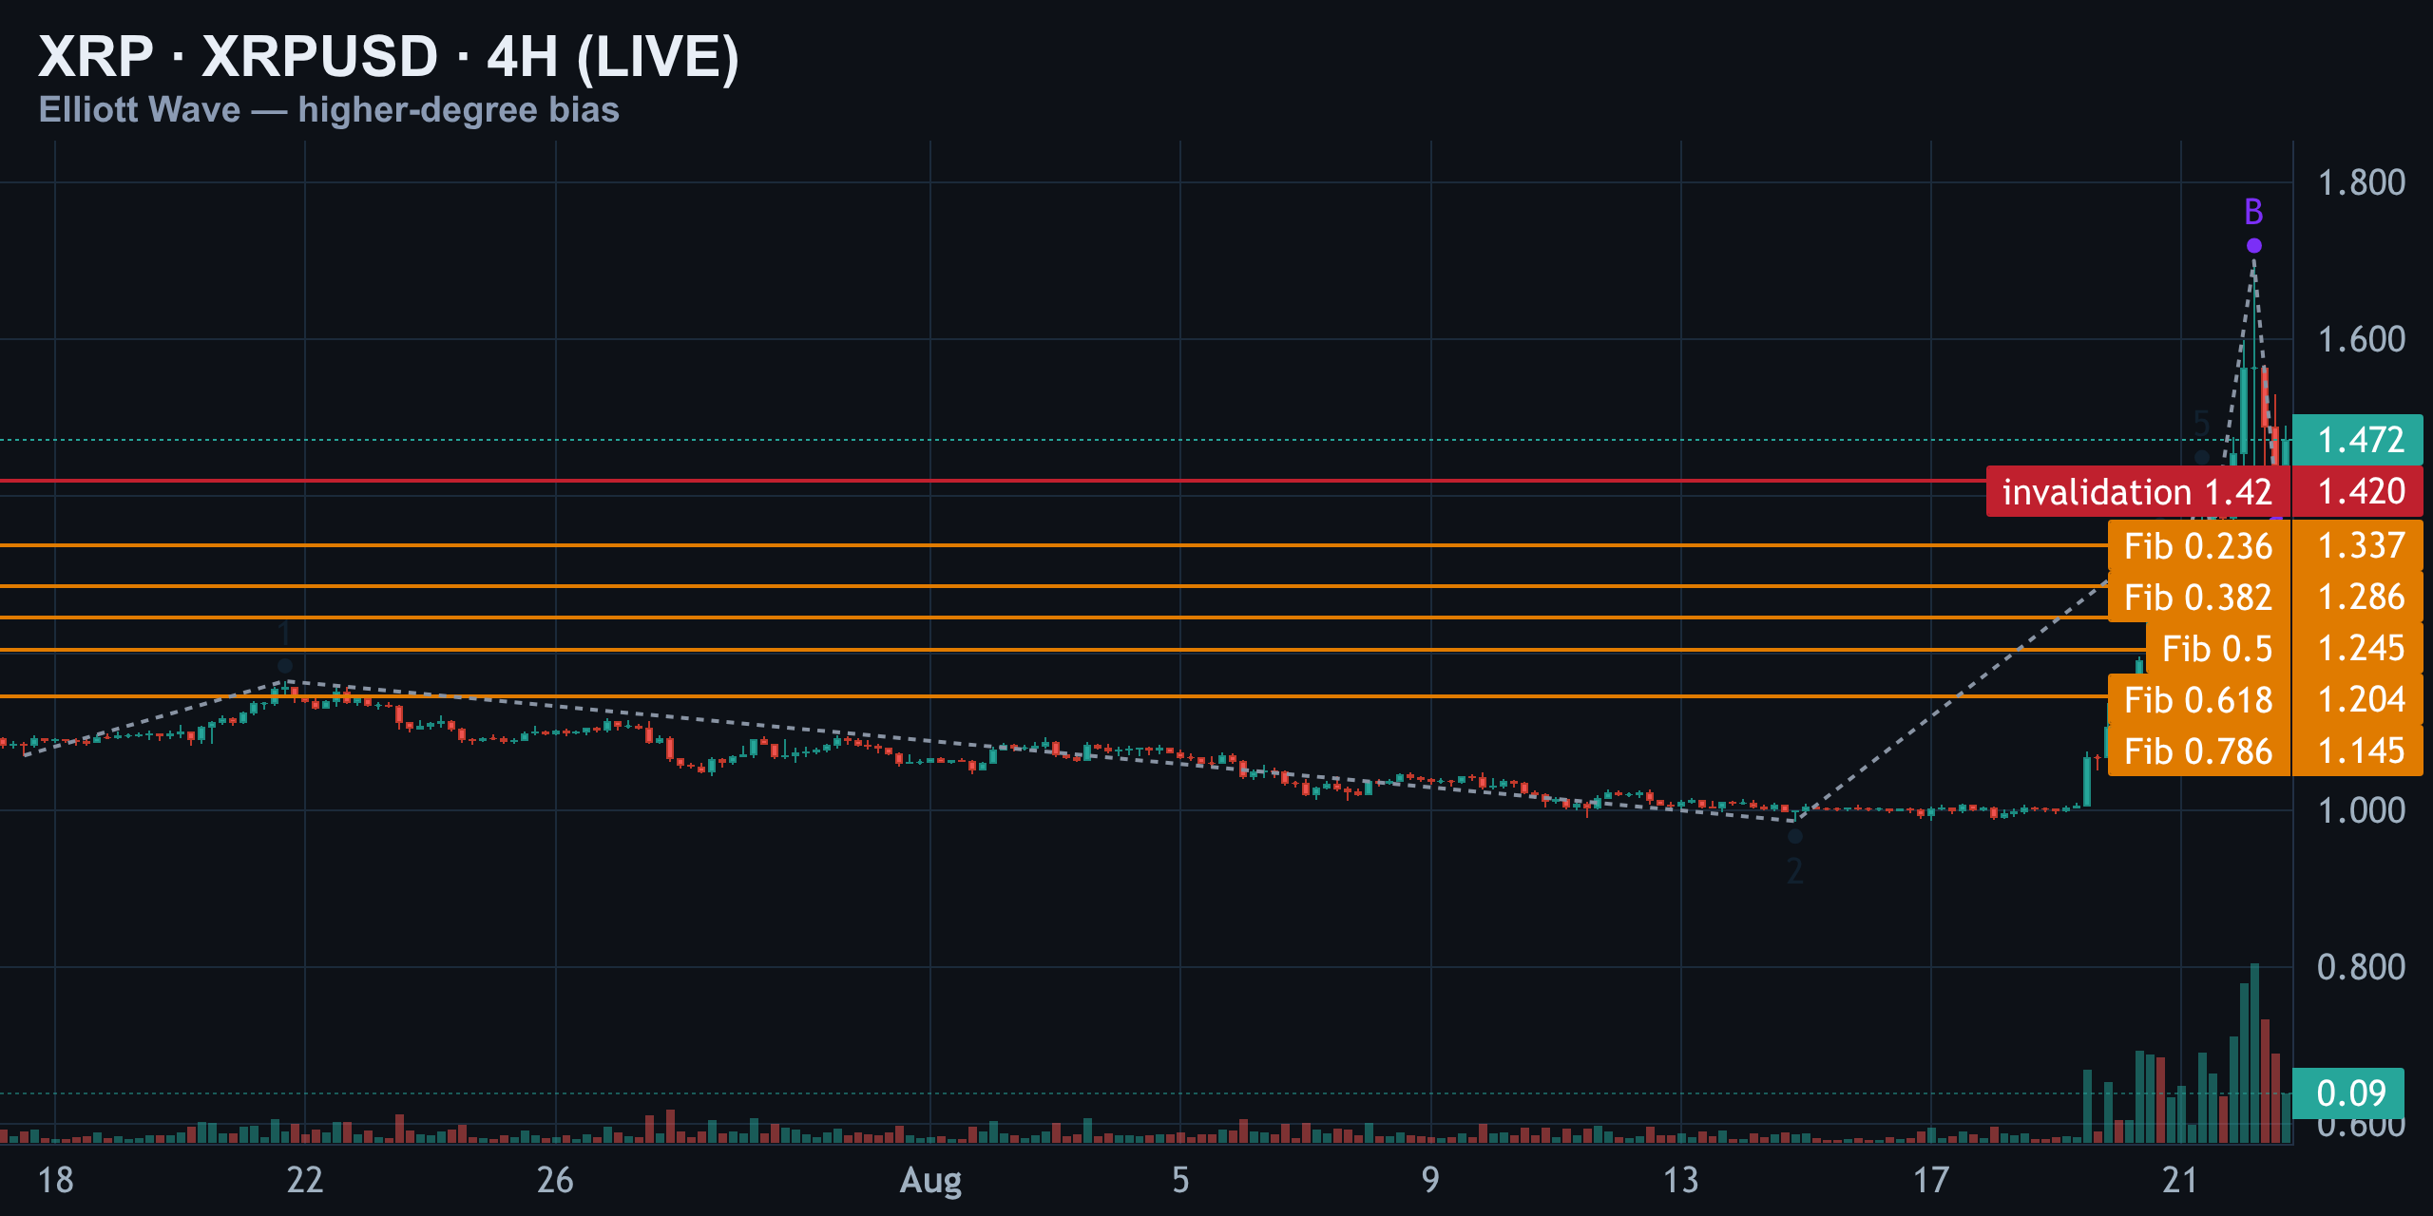Select the Fib 0.382 label
The height and width of the screenshot is (1216, 2433).
(x=2198, y=598)
